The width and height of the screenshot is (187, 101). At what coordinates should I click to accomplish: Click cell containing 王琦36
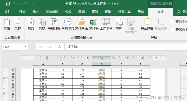43,80
